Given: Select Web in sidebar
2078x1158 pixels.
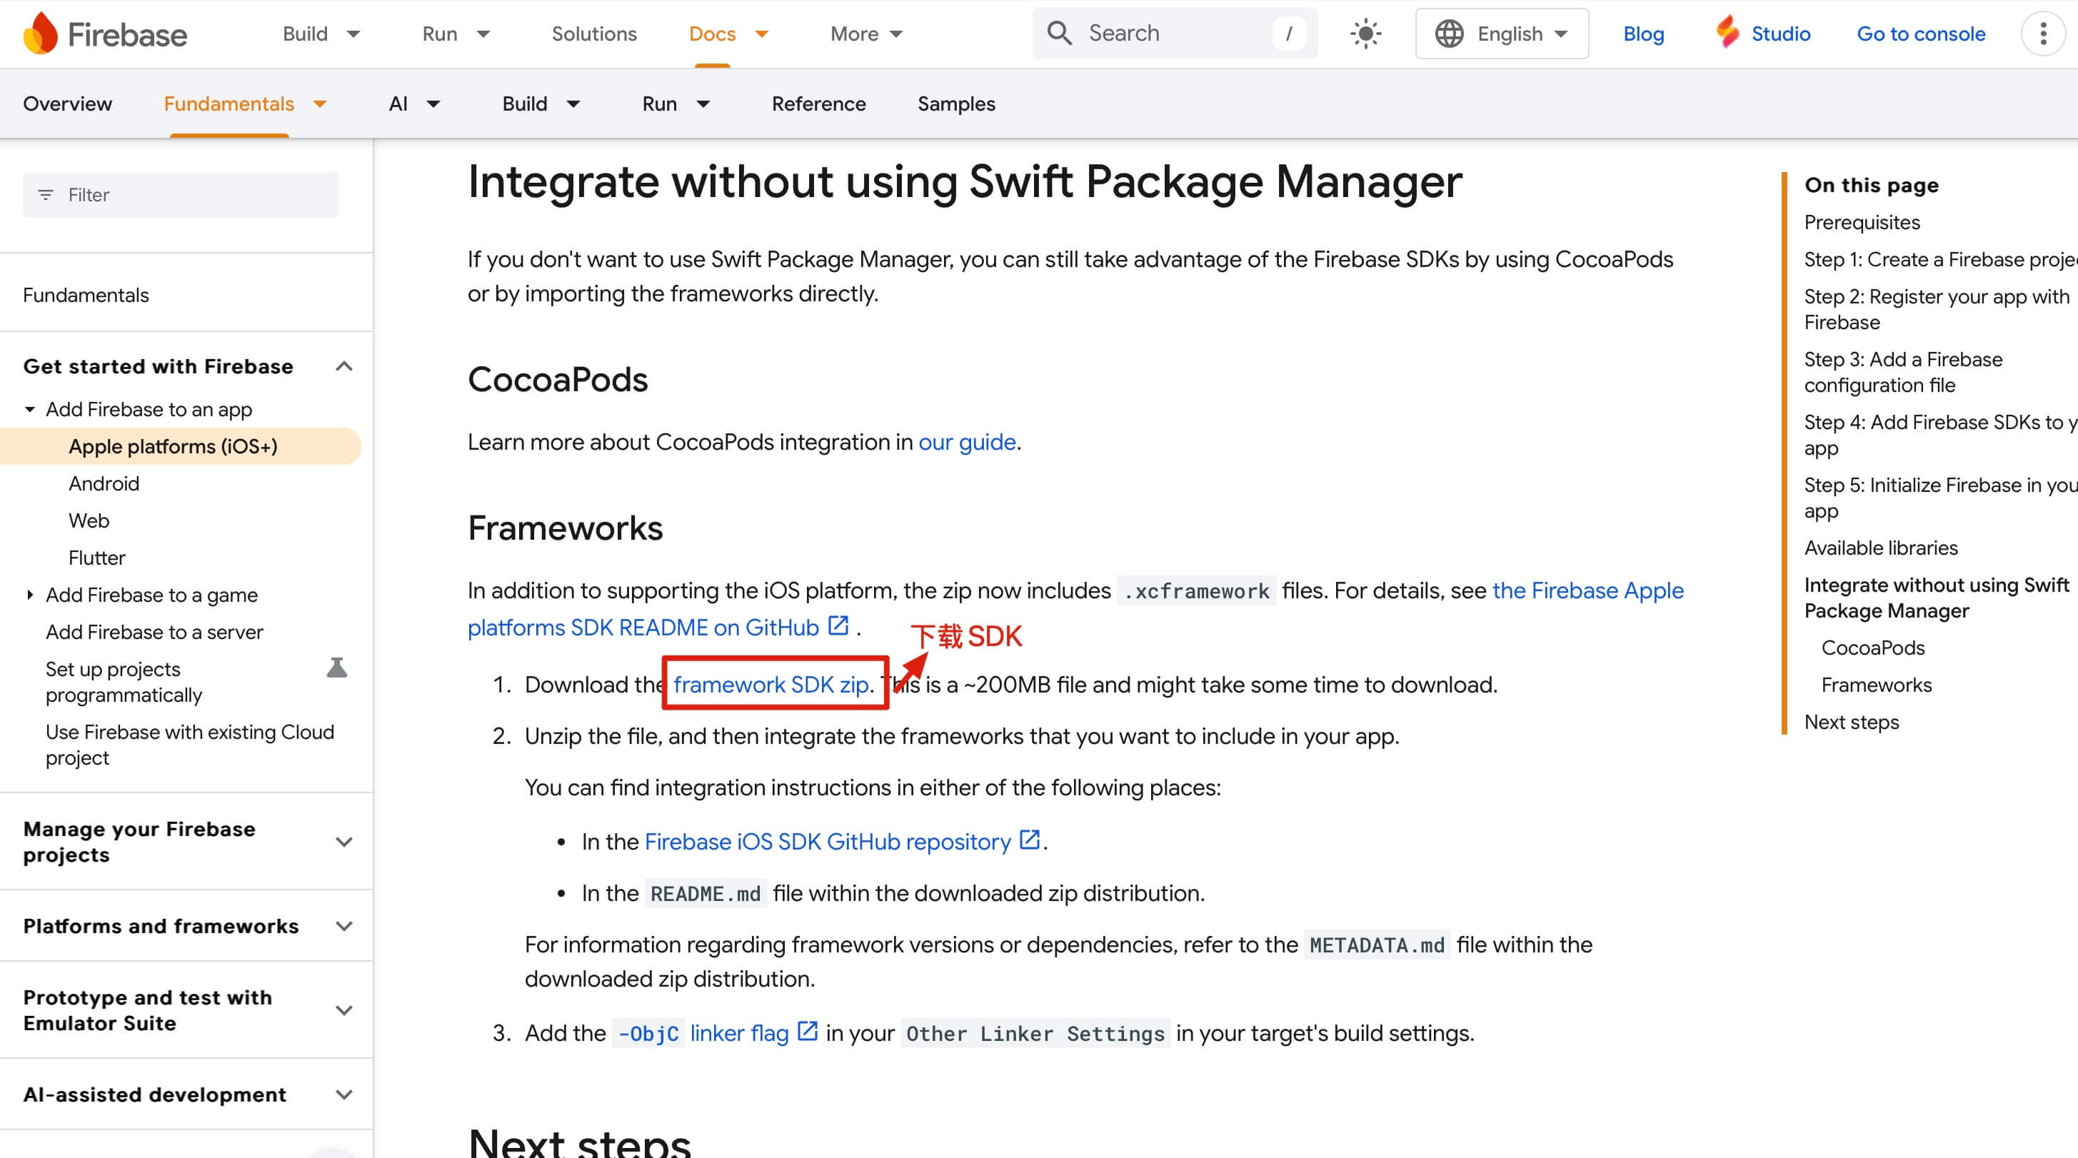Looking at the screenshot, I should tap(89, 520).
